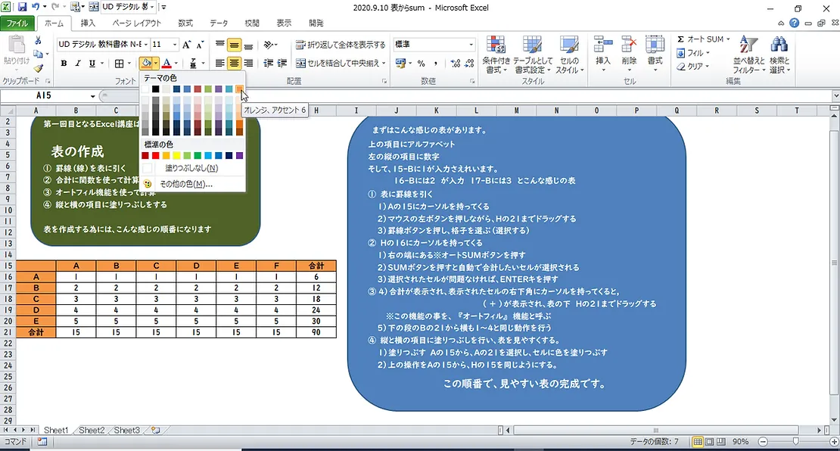
Task: Click the Sort & Filter (並べ替えとフィルター) icon
Action: tap(748, 54)
